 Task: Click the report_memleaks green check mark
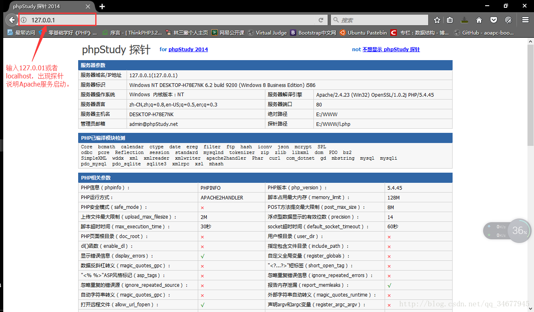click(390, 286)
